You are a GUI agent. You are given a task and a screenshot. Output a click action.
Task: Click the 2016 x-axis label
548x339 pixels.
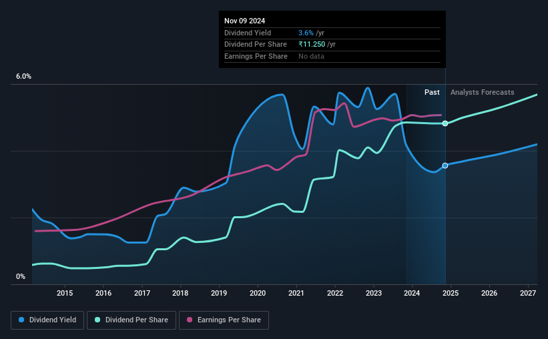point(103,293)
